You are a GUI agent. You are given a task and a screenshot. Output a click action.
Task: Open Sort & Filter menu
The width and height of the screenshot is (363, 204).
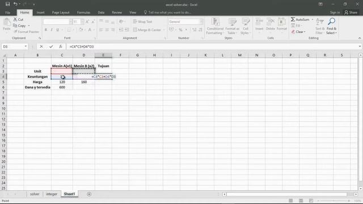320,26
